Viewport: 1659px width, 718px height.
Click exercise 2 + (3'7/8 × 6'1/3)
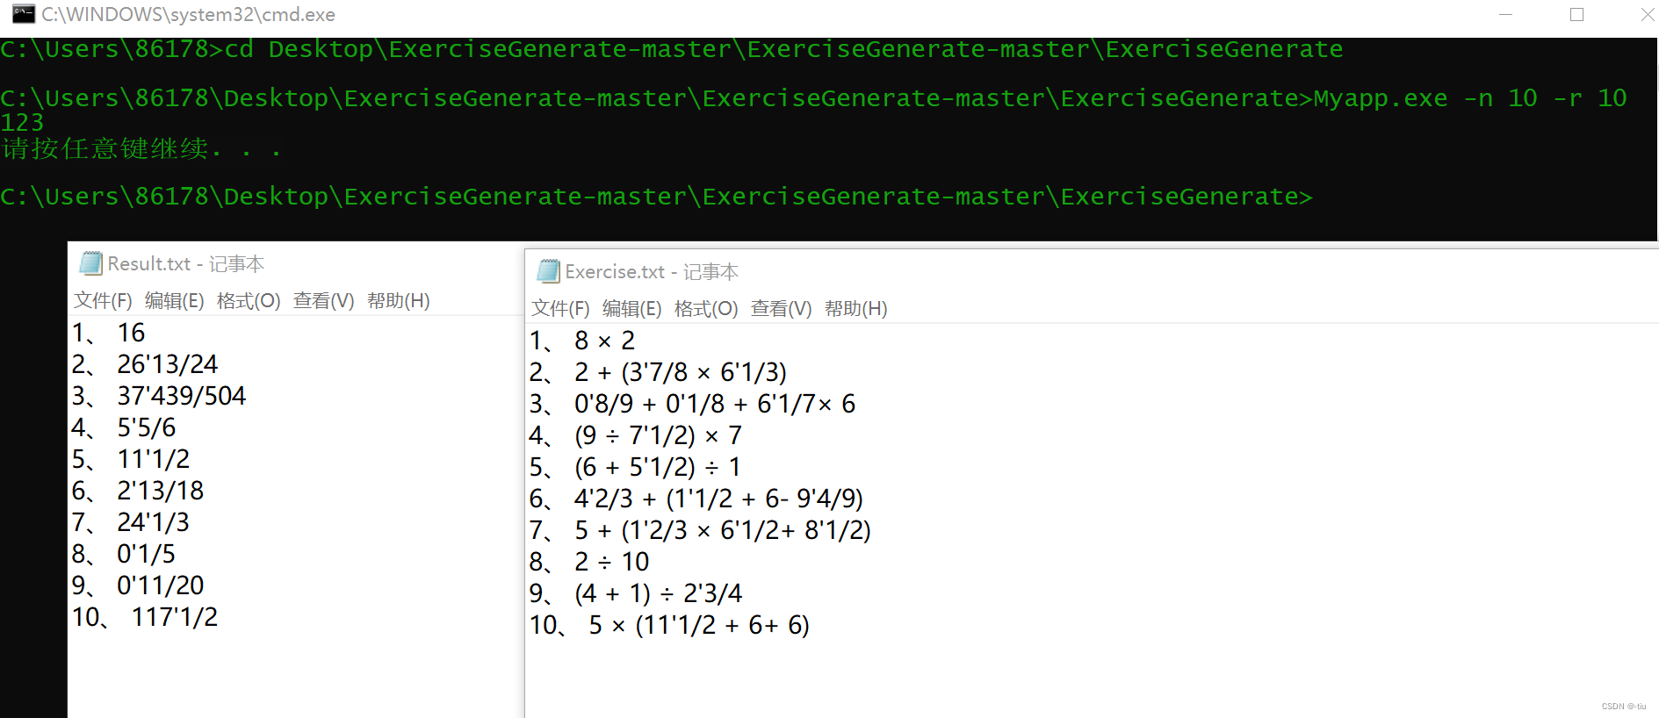681,372
